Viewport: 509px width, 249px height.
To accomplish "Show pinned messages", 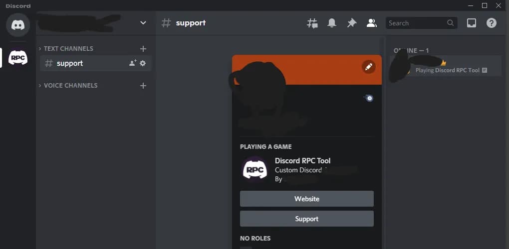I will click(x=352, y=23).
